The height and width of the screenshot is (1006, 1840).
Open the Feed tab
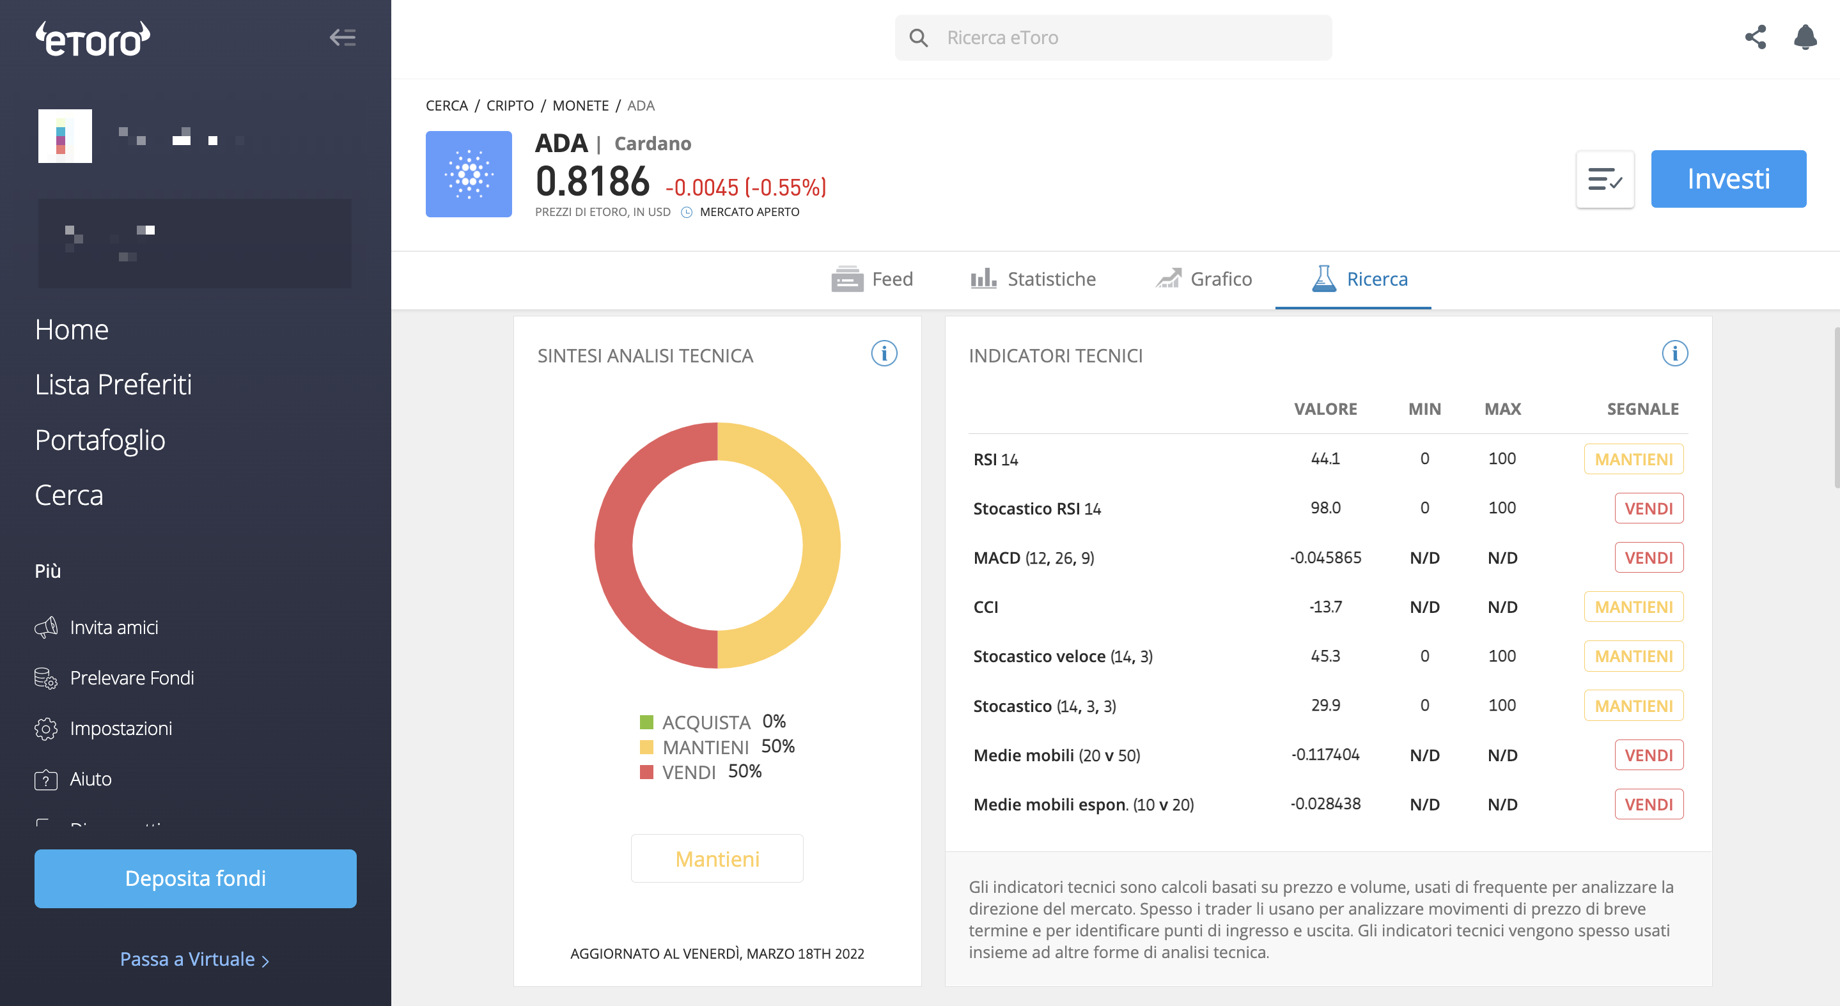pos(872,279)
